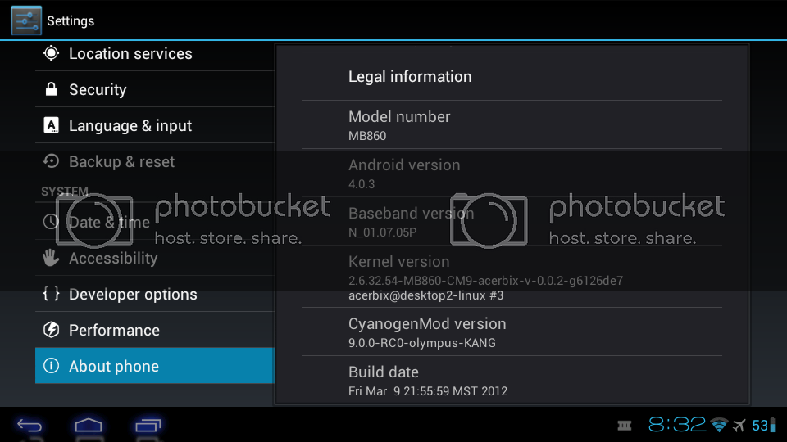Open Legal information
Viewport: 787px width, 442px height.
[512, 77]
